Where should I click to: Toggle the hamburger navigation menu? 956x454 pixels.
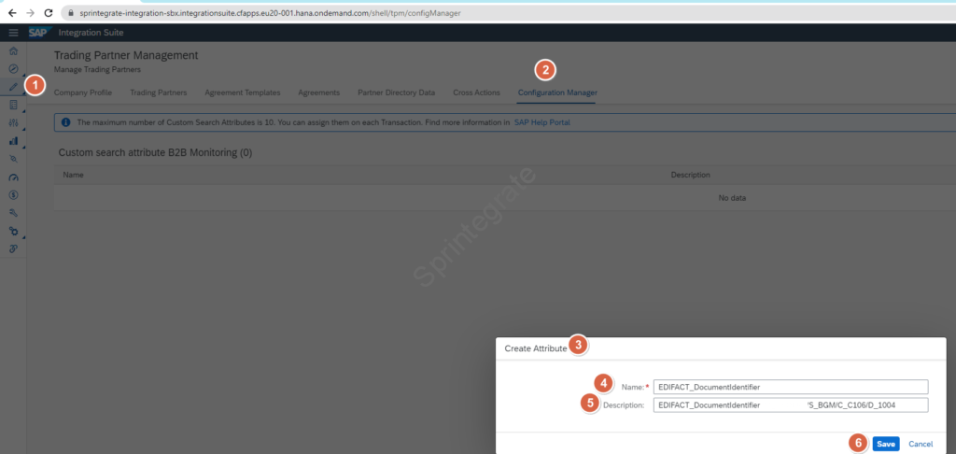[x=13, y=33]
